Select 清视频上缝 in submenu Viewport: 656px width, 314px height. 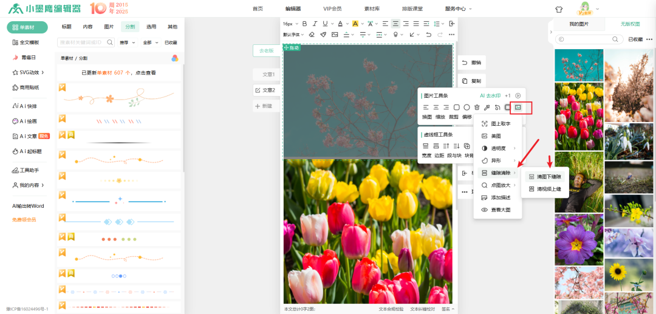point(545,189)
